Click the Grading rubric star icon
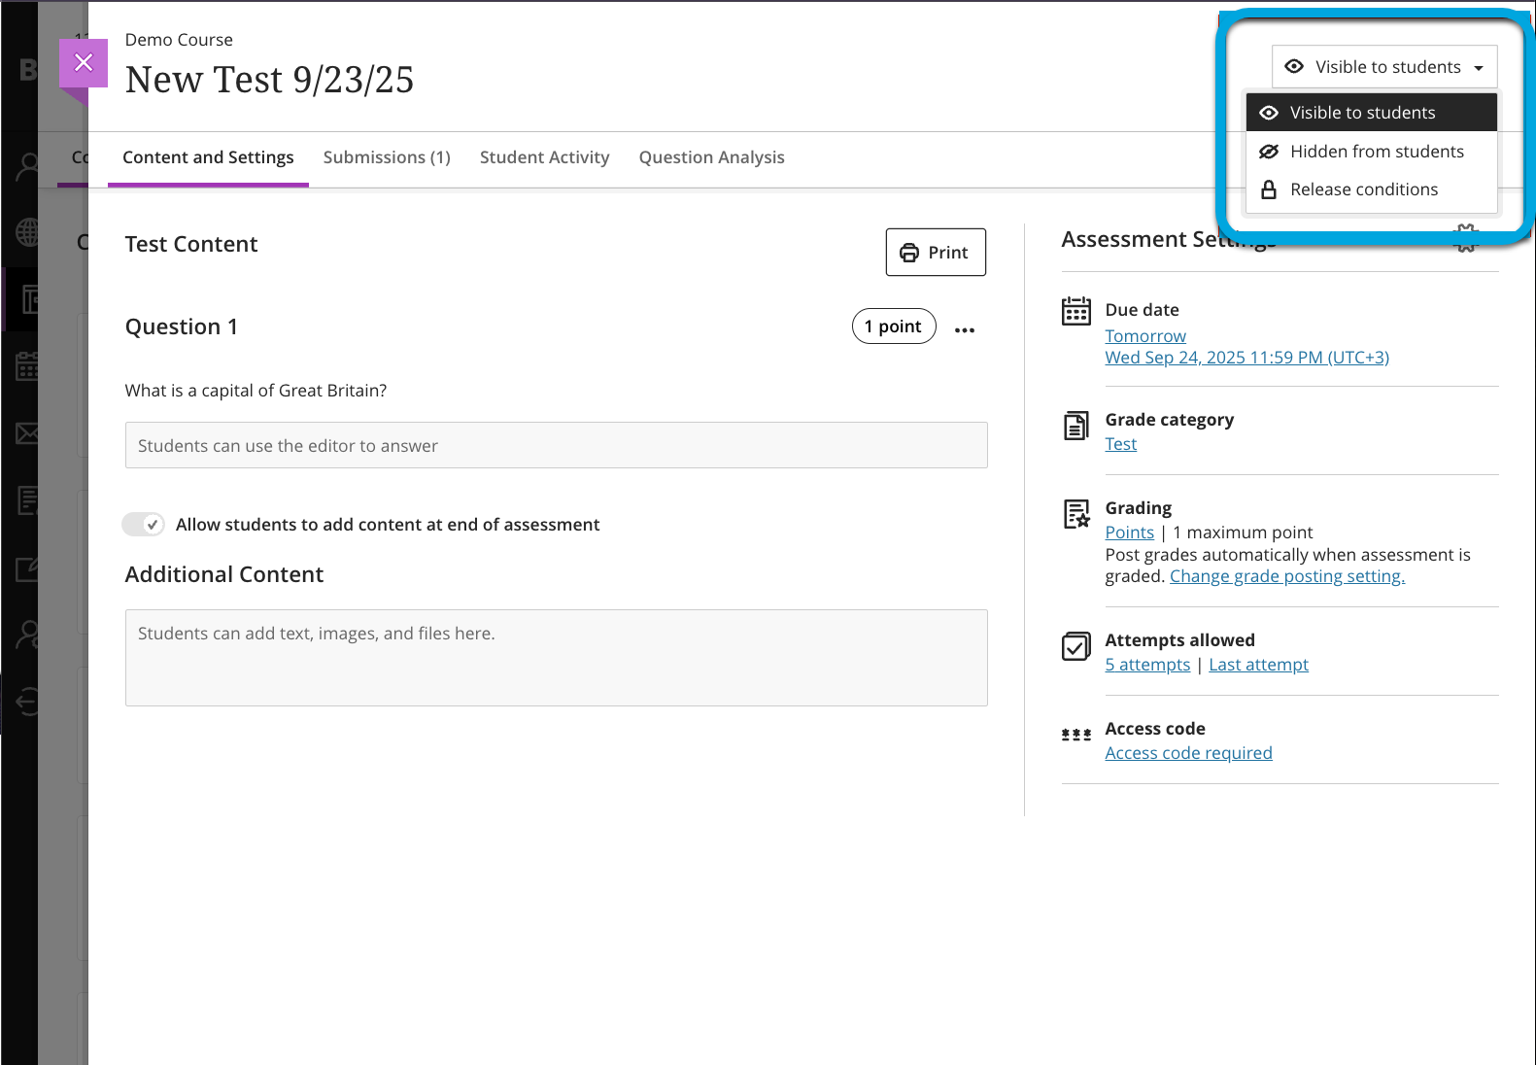This screenshot has width=1536, height=1065. (x=1075, y=514)
